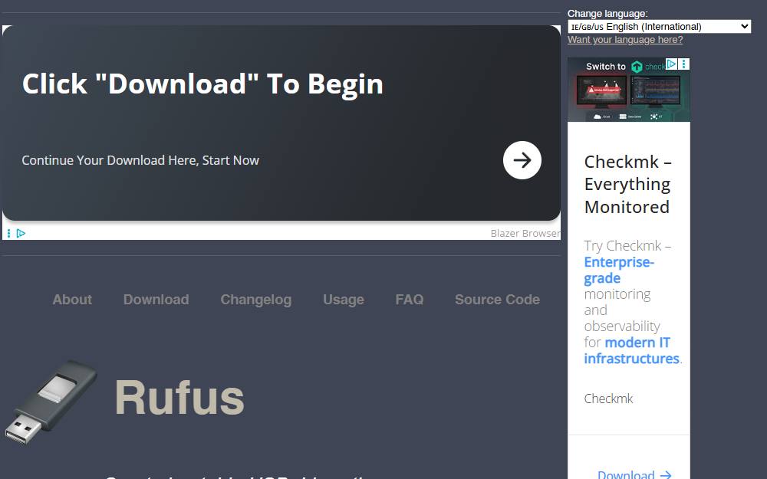Image resolution: width=767 pixels, height=479 pixels.
Task: Click the Rufus USB drive logo
Action: [x=51, y=402]
